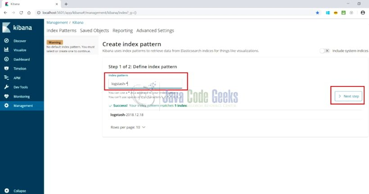Expand Rows per page dropdown
Screen dimensions: 369x194
tap(128, 127)
